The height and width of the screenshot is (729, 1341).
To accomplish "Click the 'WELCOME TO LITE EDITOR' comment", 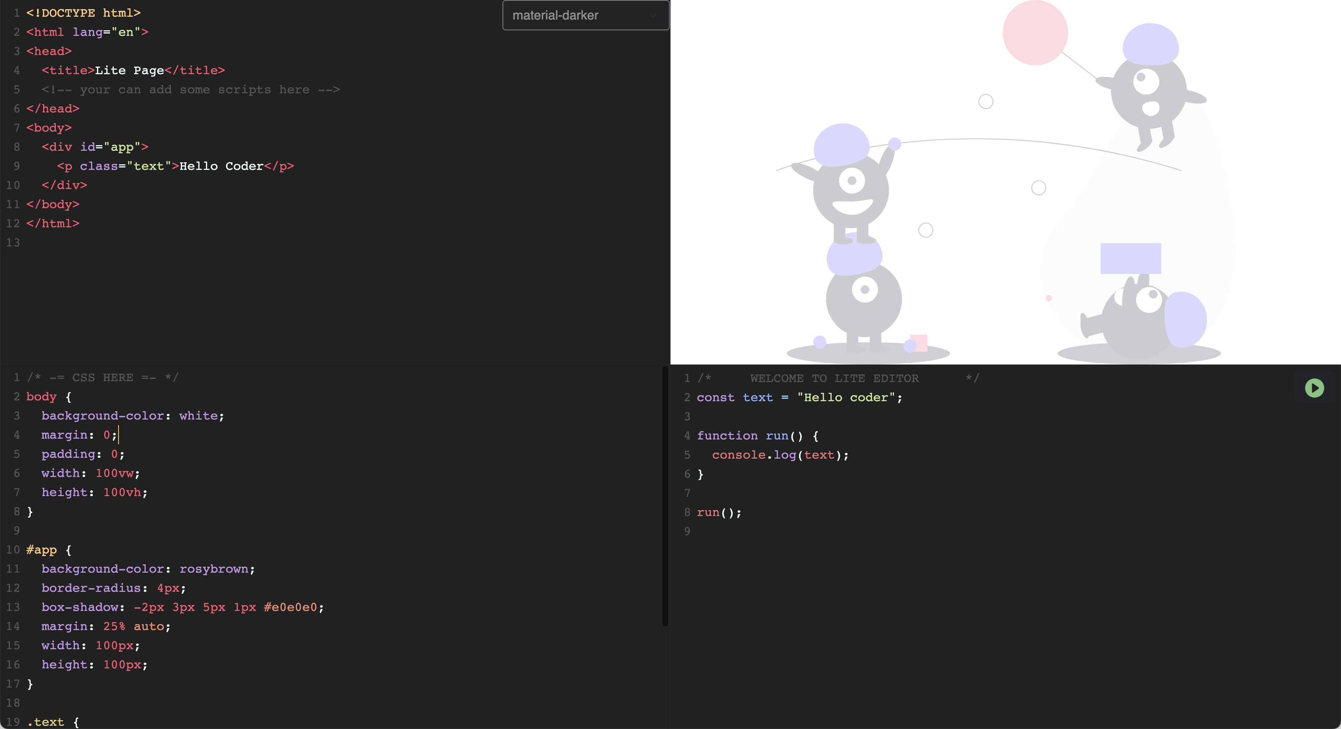I will click(834, 378).
